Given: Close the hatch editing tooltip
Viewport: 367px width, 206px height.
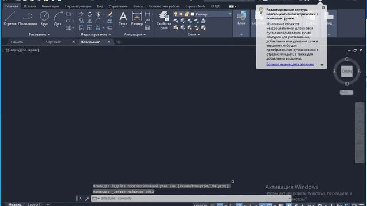Looking at the screenshot, I should [323, 7].
